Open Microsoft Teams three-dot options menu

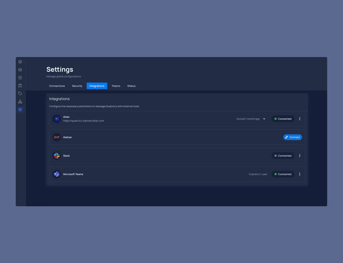[x=300, y=174]
